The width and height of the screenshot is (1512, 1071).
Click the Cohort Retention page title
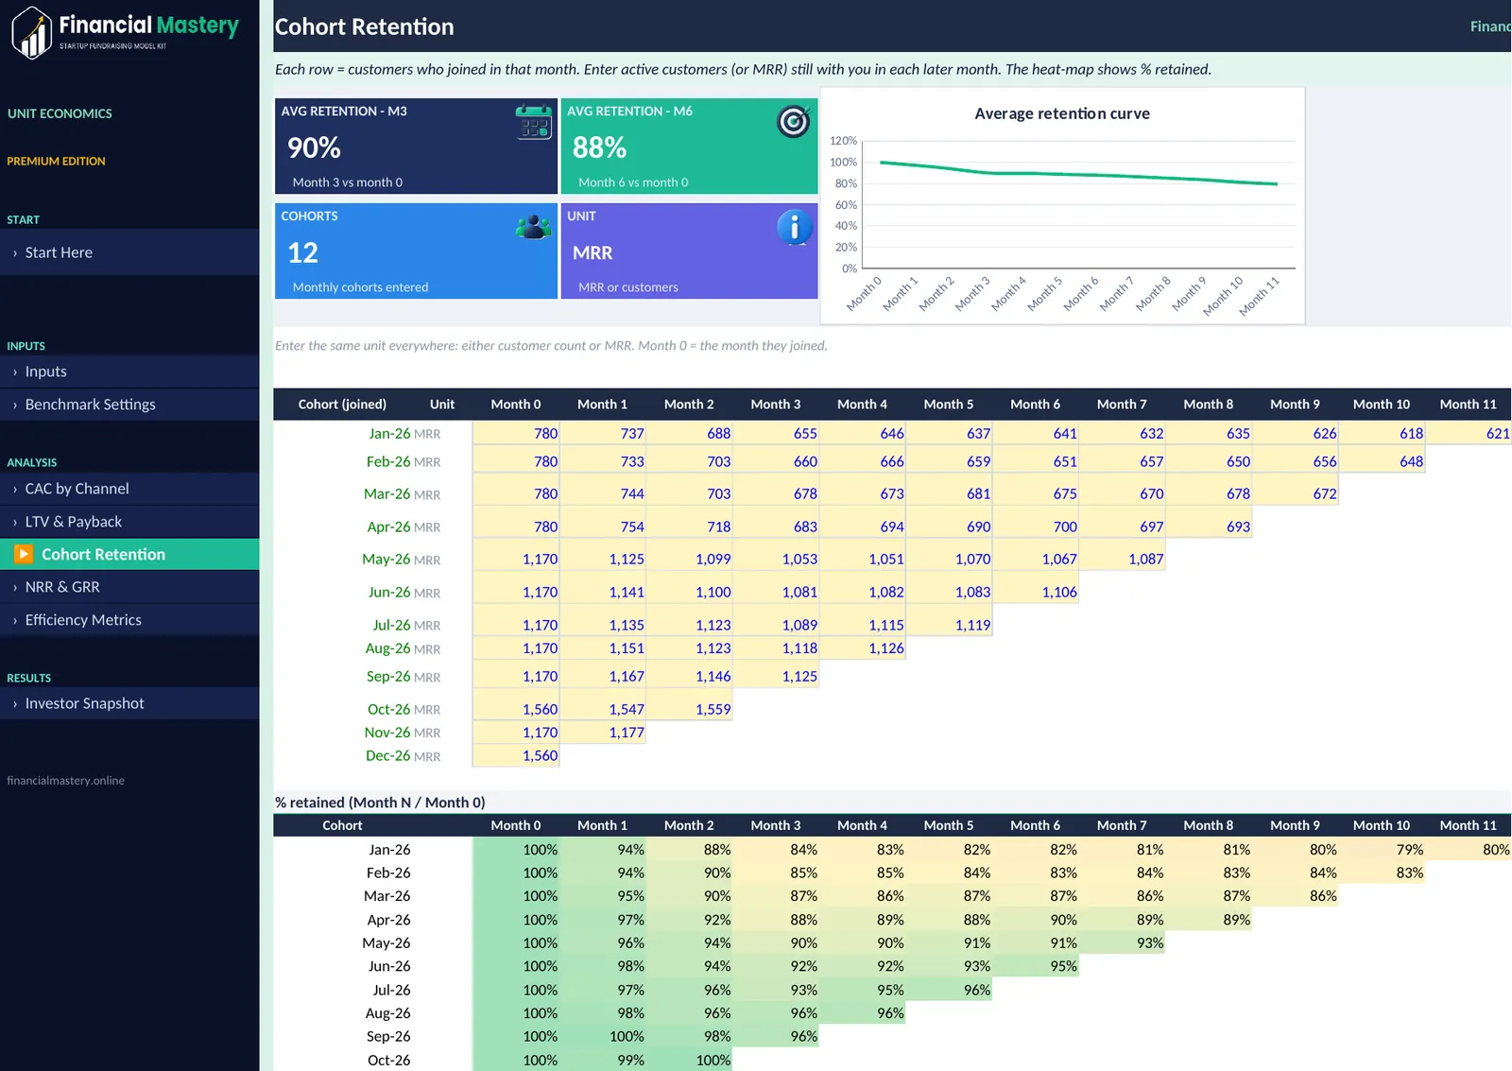pos(365,26)
